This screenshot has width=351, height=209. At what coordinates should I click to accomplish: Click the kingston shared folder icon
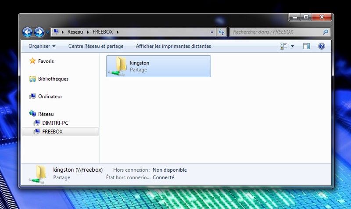[x=117, y=66]
